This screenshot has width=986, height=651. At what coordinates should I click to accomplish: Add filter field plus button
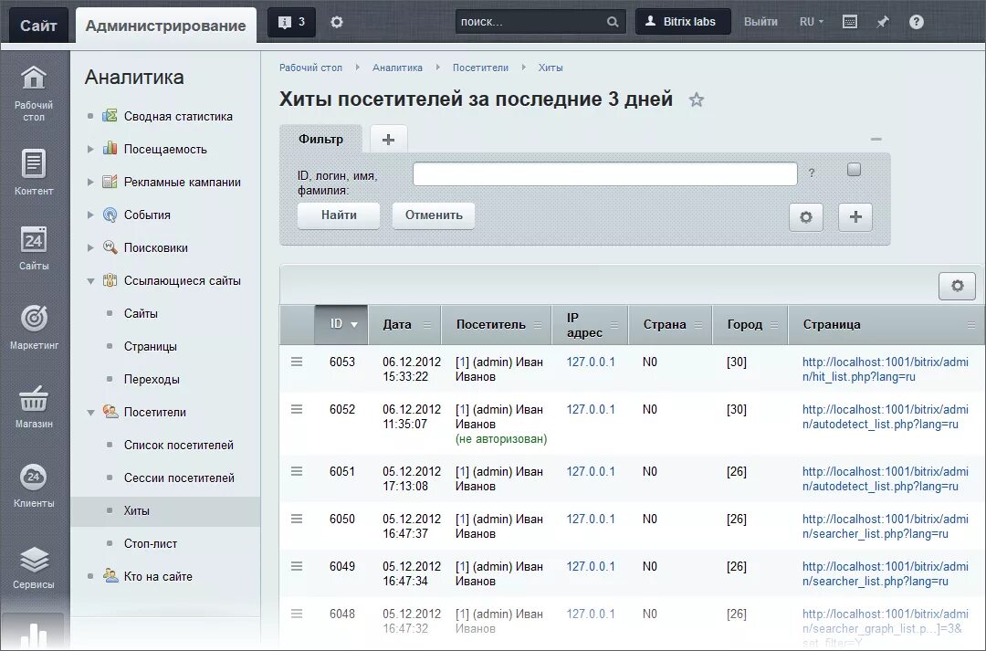[855, 217]
